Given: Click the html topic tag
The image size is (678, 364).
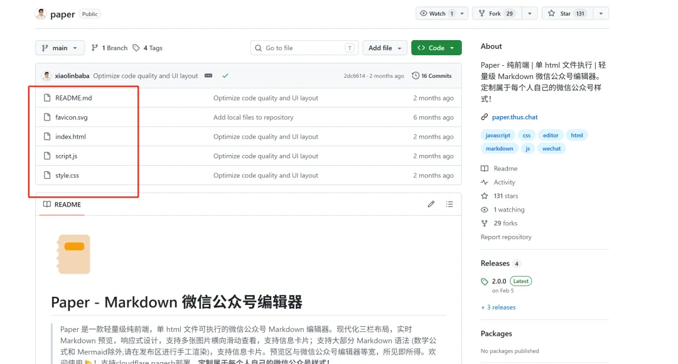Looking at the screenshot, I should tap(577, 136).
